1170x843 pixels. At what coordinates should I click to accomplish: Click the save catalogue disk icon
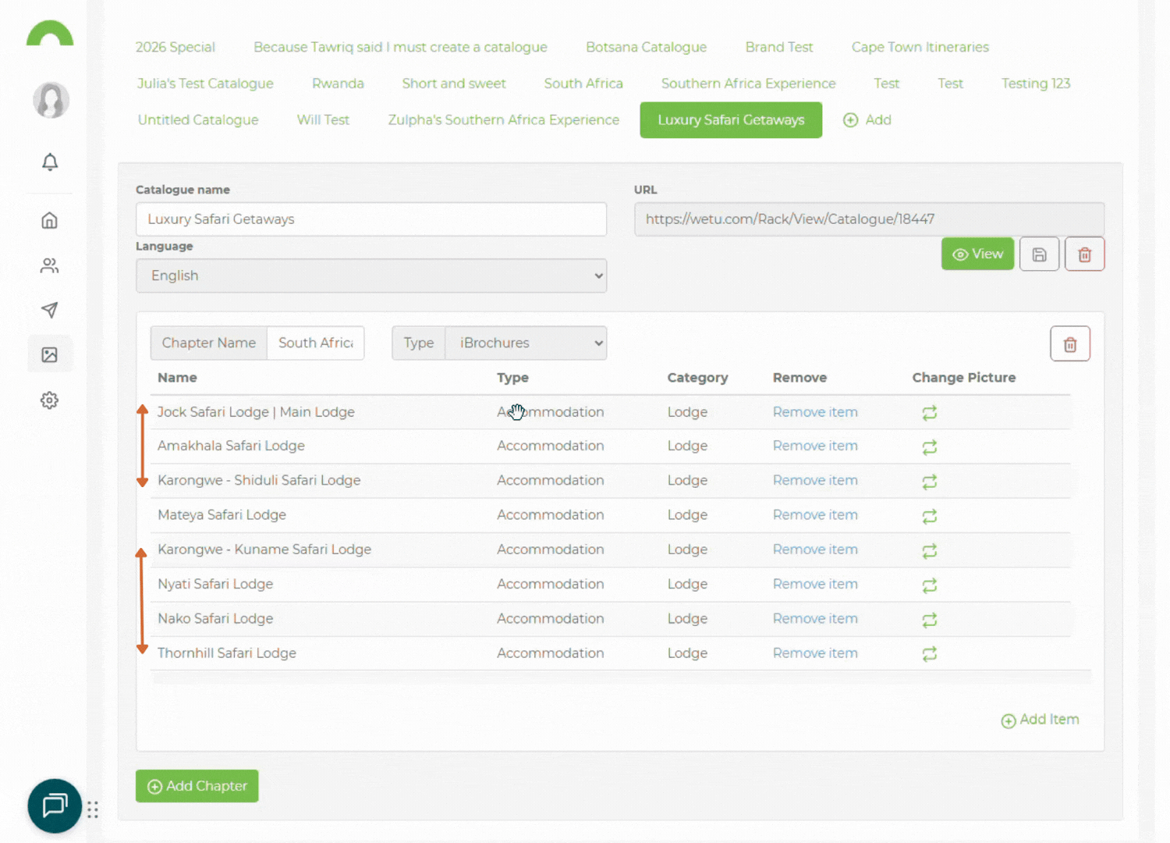point(1039,254)
